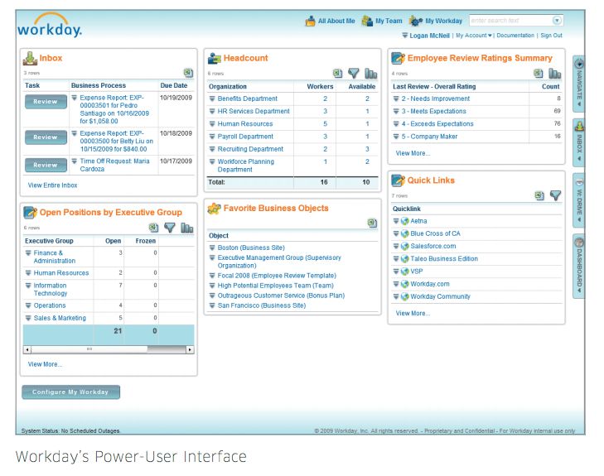Click the Excel export icon in Inbox panel
The height and width of the screenshot is (476, 604).
(x=188, y=73)
